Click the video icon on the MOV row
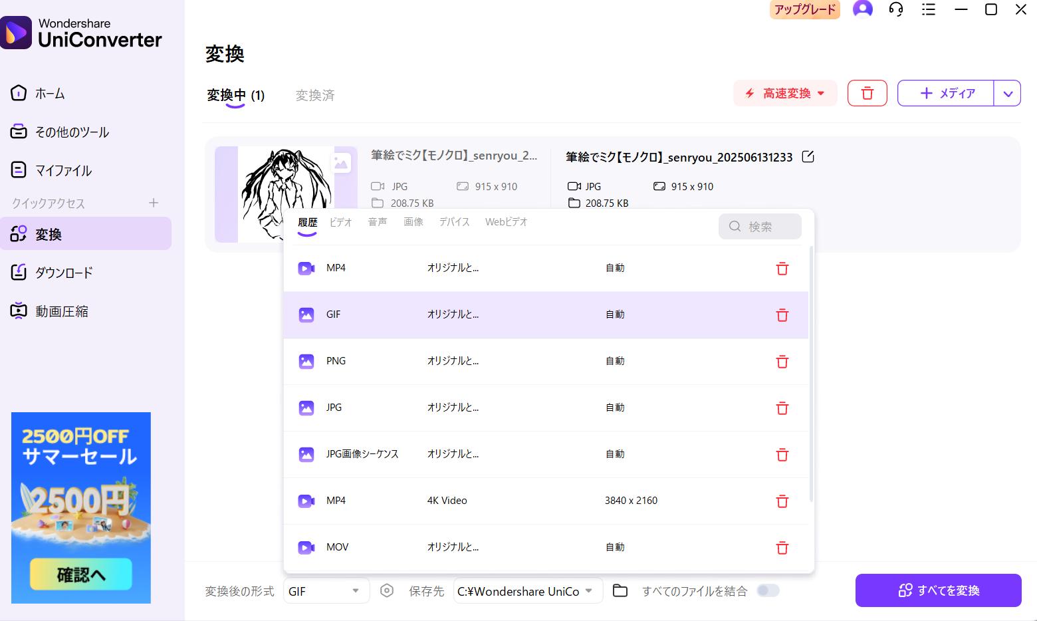Image resolution: width=1037 pixels, height=621 pixels. coord(306,548)
